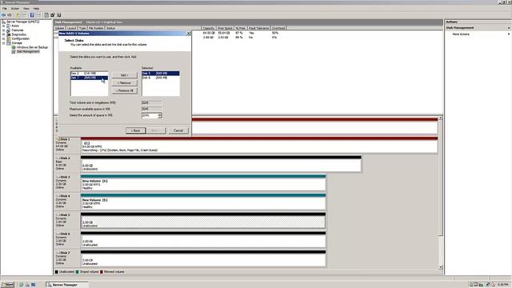Screen dimensions: 512x288
Task: Close the New RAID-5 Volume dialog
Action: point(189,34)
